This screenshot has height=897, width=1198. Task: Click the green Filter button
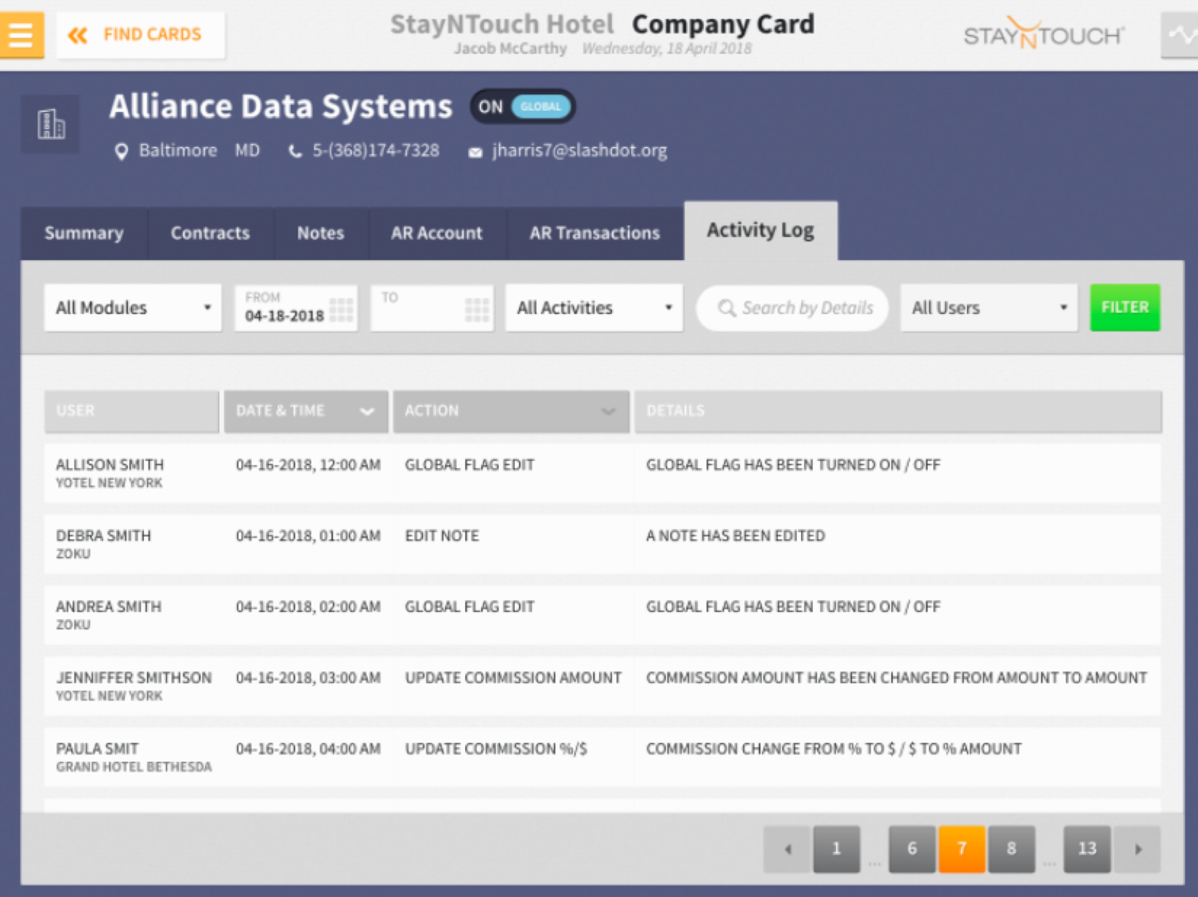point(1125,308)
